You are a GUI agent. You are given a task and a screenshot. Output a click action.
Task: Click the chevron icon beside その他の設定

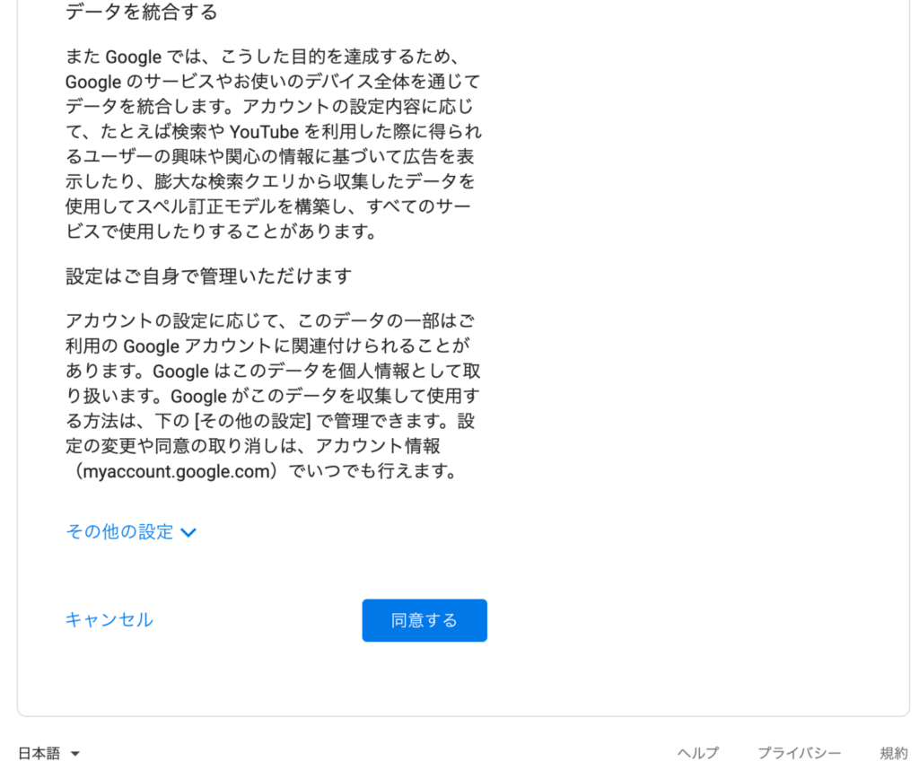[x=188, y=533]
